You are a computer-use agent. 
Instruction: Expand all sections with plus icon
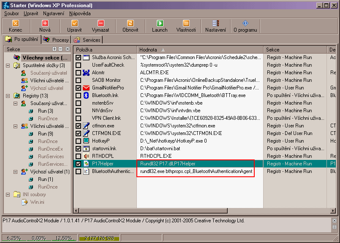[54, 49]
